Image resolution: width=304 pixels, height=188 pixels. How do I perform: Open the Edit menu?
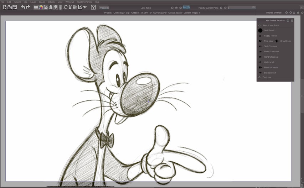(9, 2)
